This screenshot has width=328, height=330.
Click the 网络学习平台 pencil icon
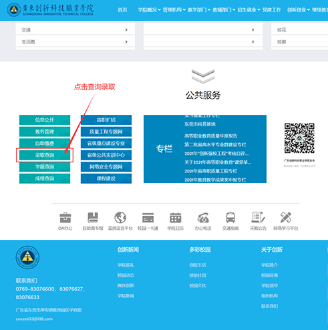pos(286,218)
